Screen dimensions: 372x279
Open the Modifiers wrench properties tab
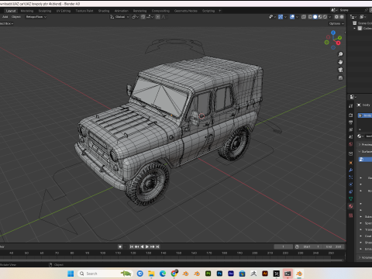[351, 170]
